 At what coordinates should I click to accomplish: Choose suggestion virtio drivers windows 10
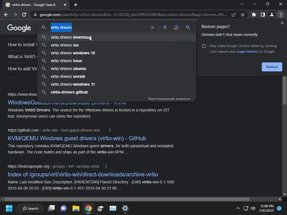click(x=117, y=53)
